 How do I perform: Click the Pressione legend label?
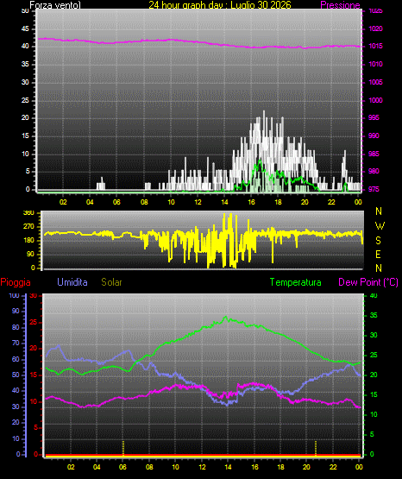coord(340,5)
